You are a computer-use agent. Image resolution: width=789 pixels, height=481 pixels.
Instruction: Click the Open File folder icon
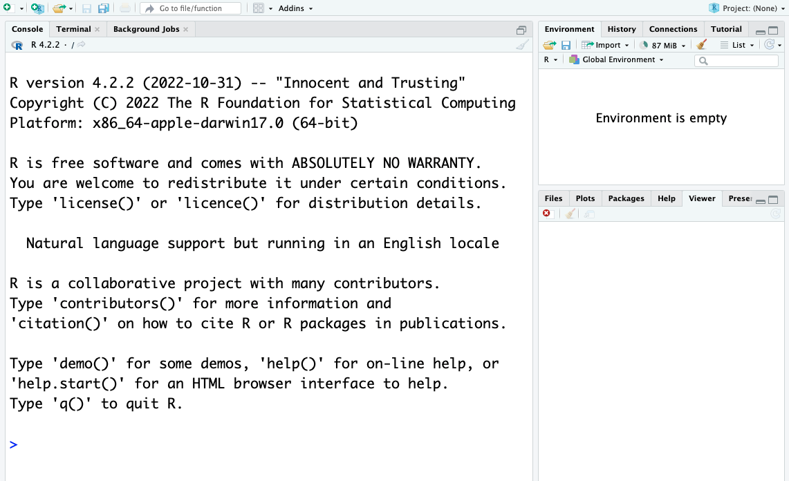[x=59, y=8]
